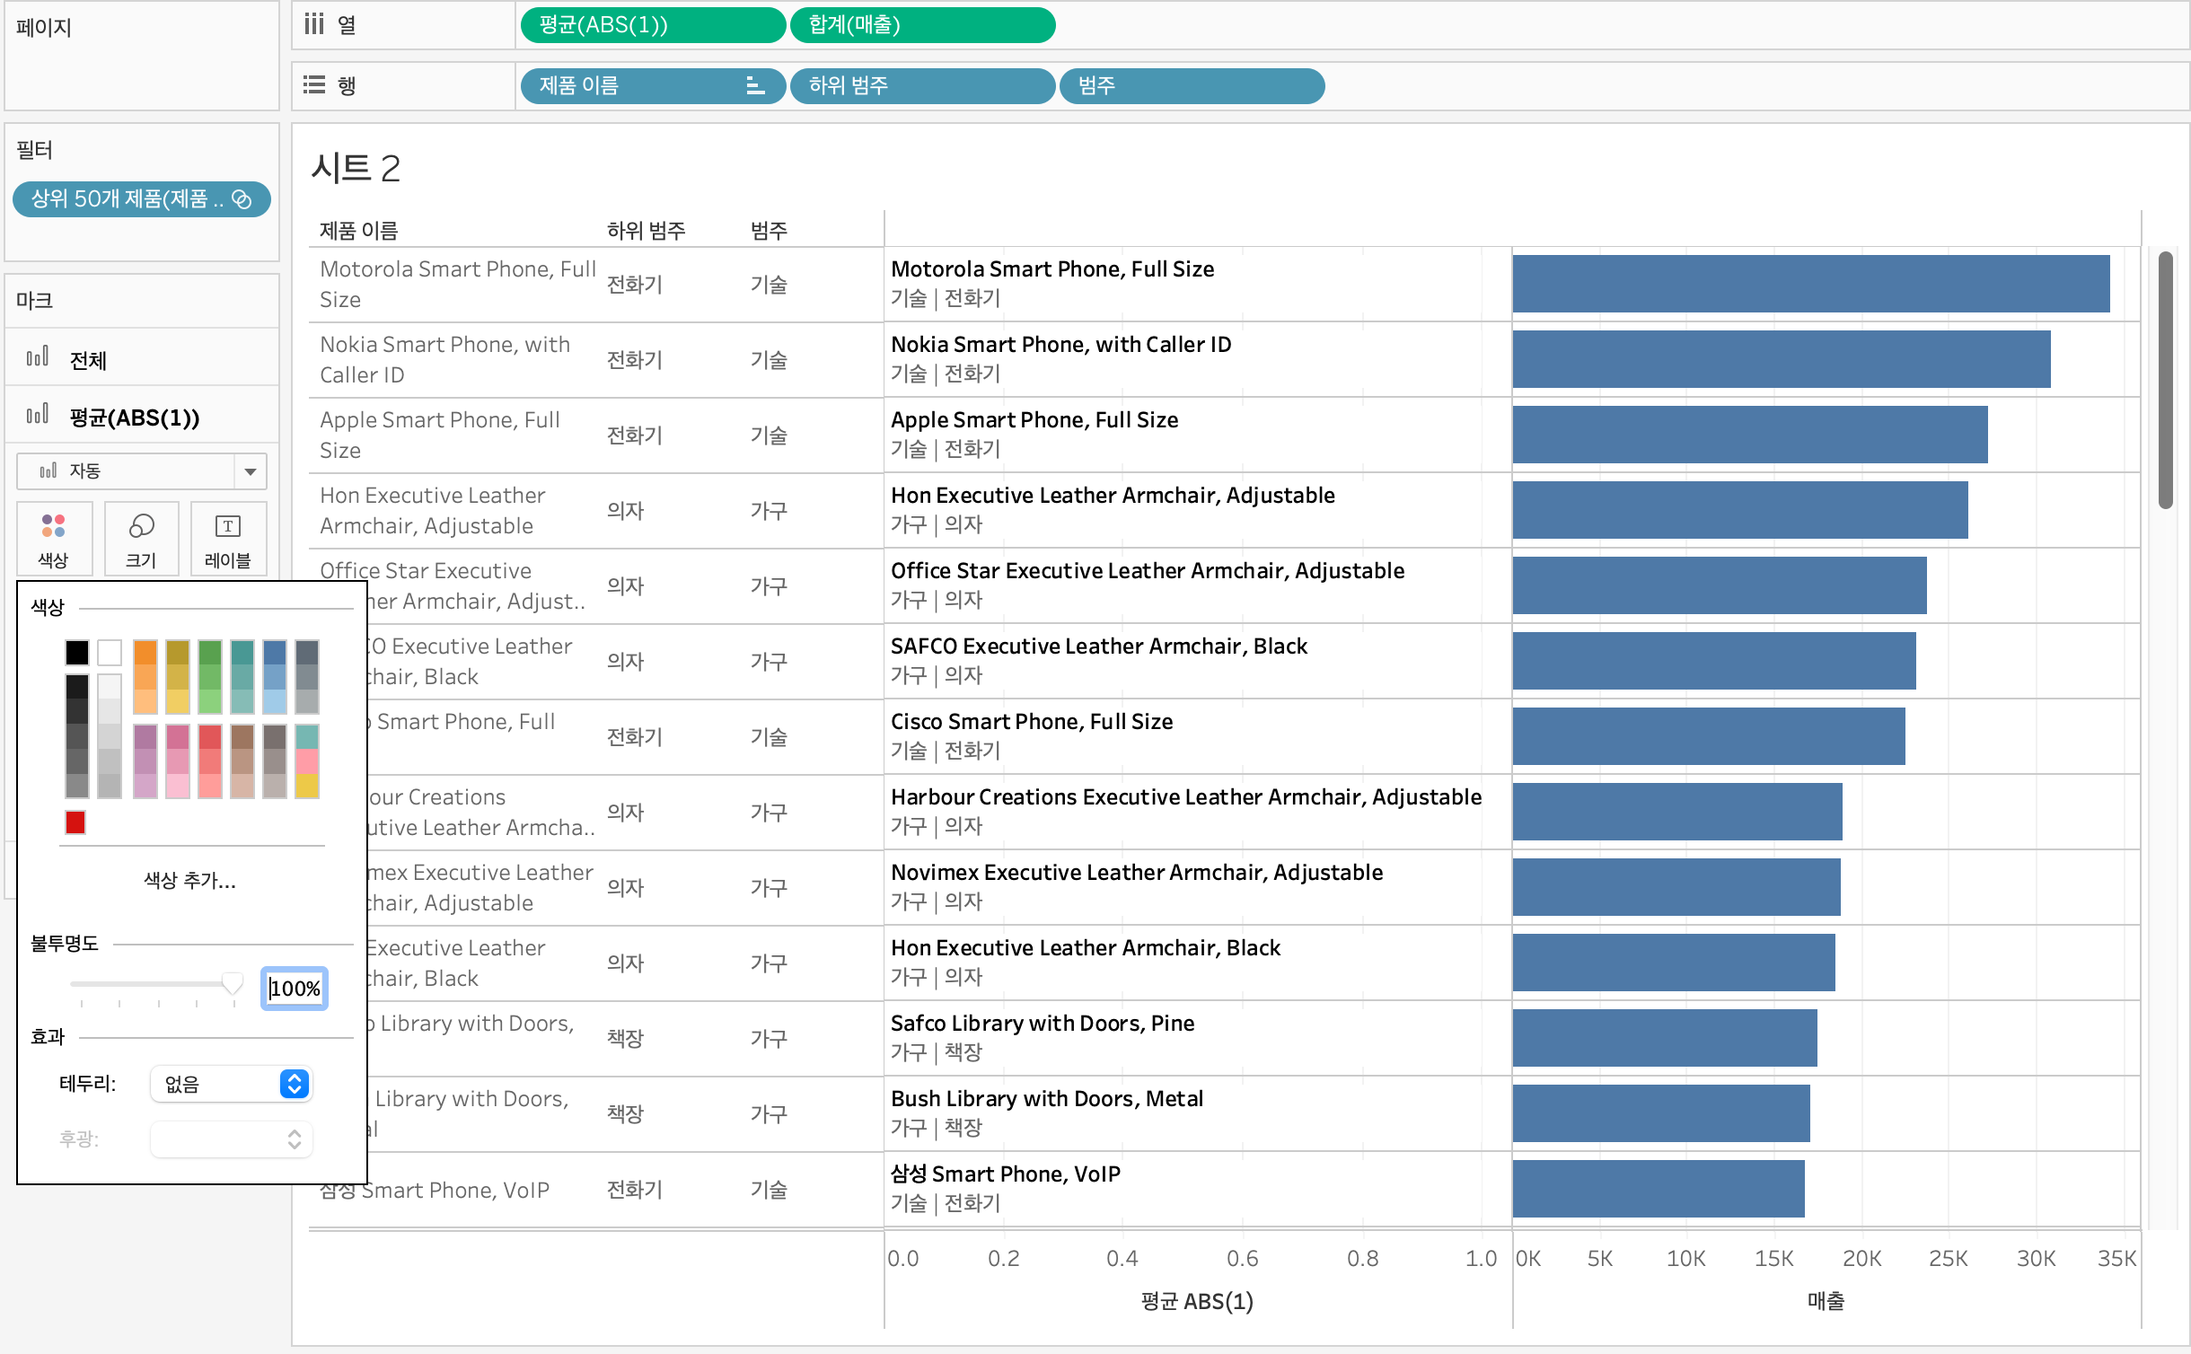Open the disabled 후광 dropdown
Viewport: 2191px width, 1354px height.
coord(231,1139)
